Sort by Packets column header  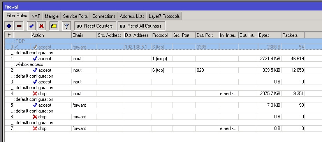click(x=293, y=35)
